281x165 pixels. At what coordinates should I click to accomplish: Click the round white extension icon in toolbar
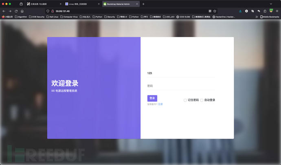(246, 11)
